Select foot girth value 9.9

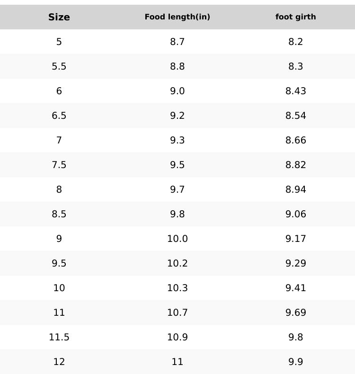pyautogui.click(x=296, y=362)
